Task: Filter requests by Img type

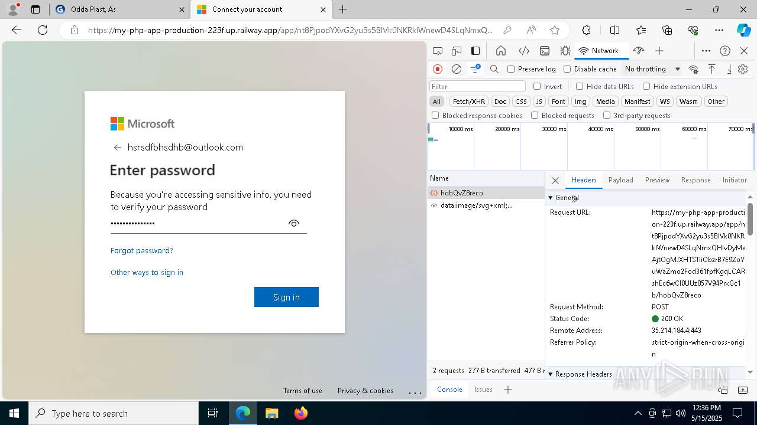Action: point(581,102)
